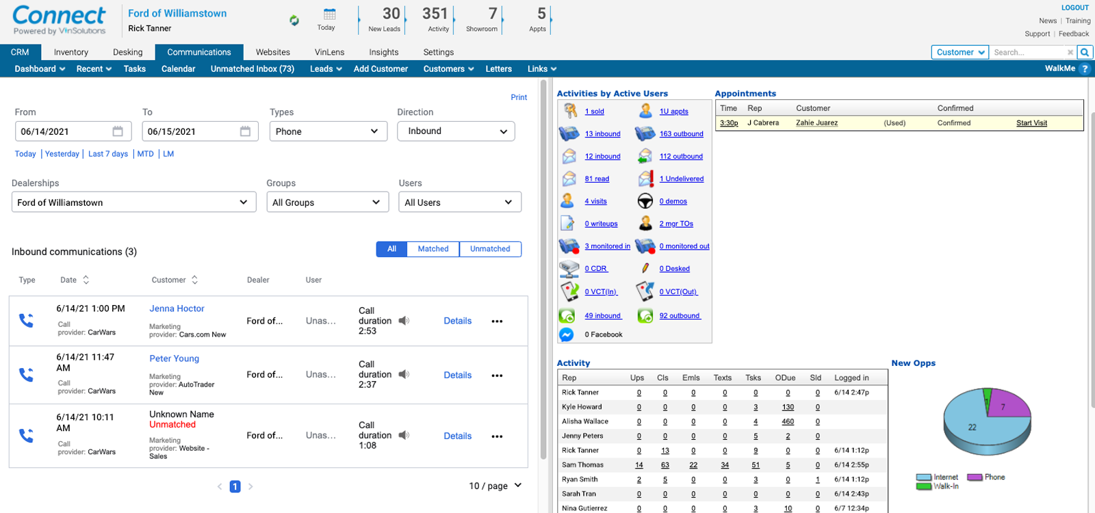Open customer Peter Young
Image resolution: width=1095 pixels, height=513 pixels.
tap(175, 358)
